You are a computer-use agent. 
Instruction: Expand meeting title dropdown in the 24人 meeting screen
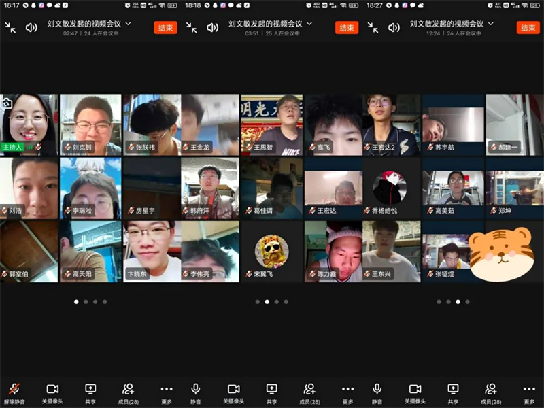click(x=128, y=24)
